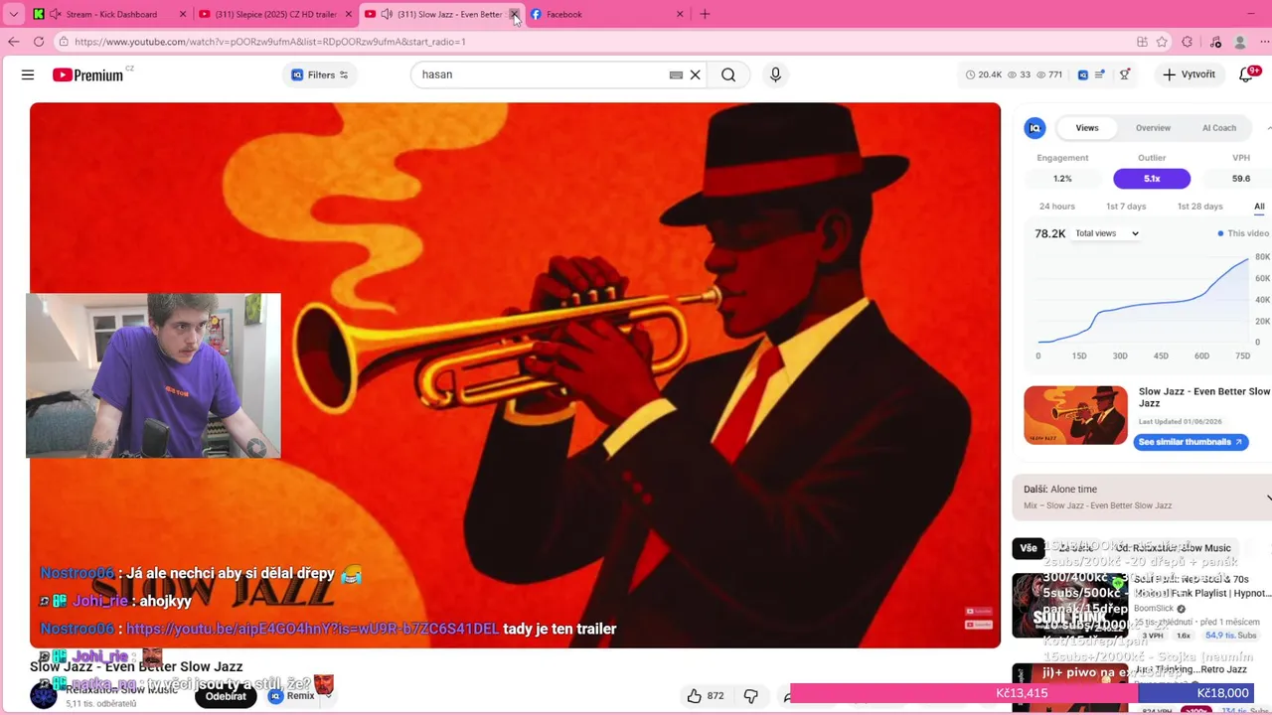Run search with the magnifier button

pos(728,74)
